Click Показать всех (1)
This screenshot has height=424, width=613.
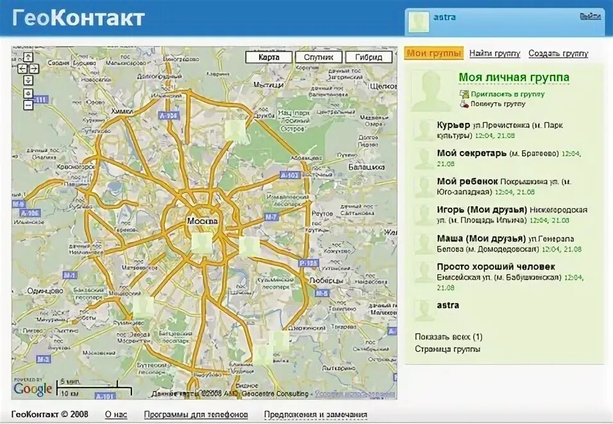coord(449,336)
